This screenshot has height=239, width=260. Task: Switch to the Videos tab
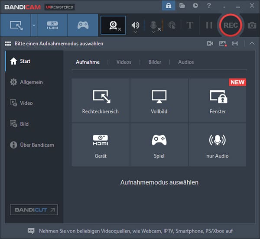[124, 62]
